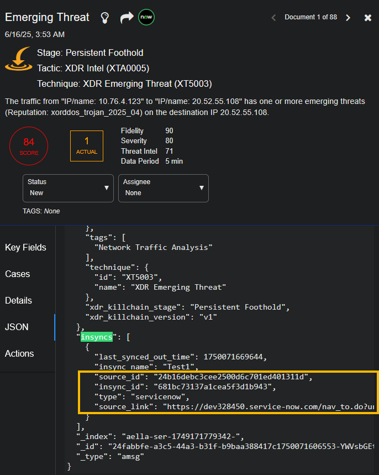Click the lightbulb icon beside Emerging Threat

tap(105, 18)
